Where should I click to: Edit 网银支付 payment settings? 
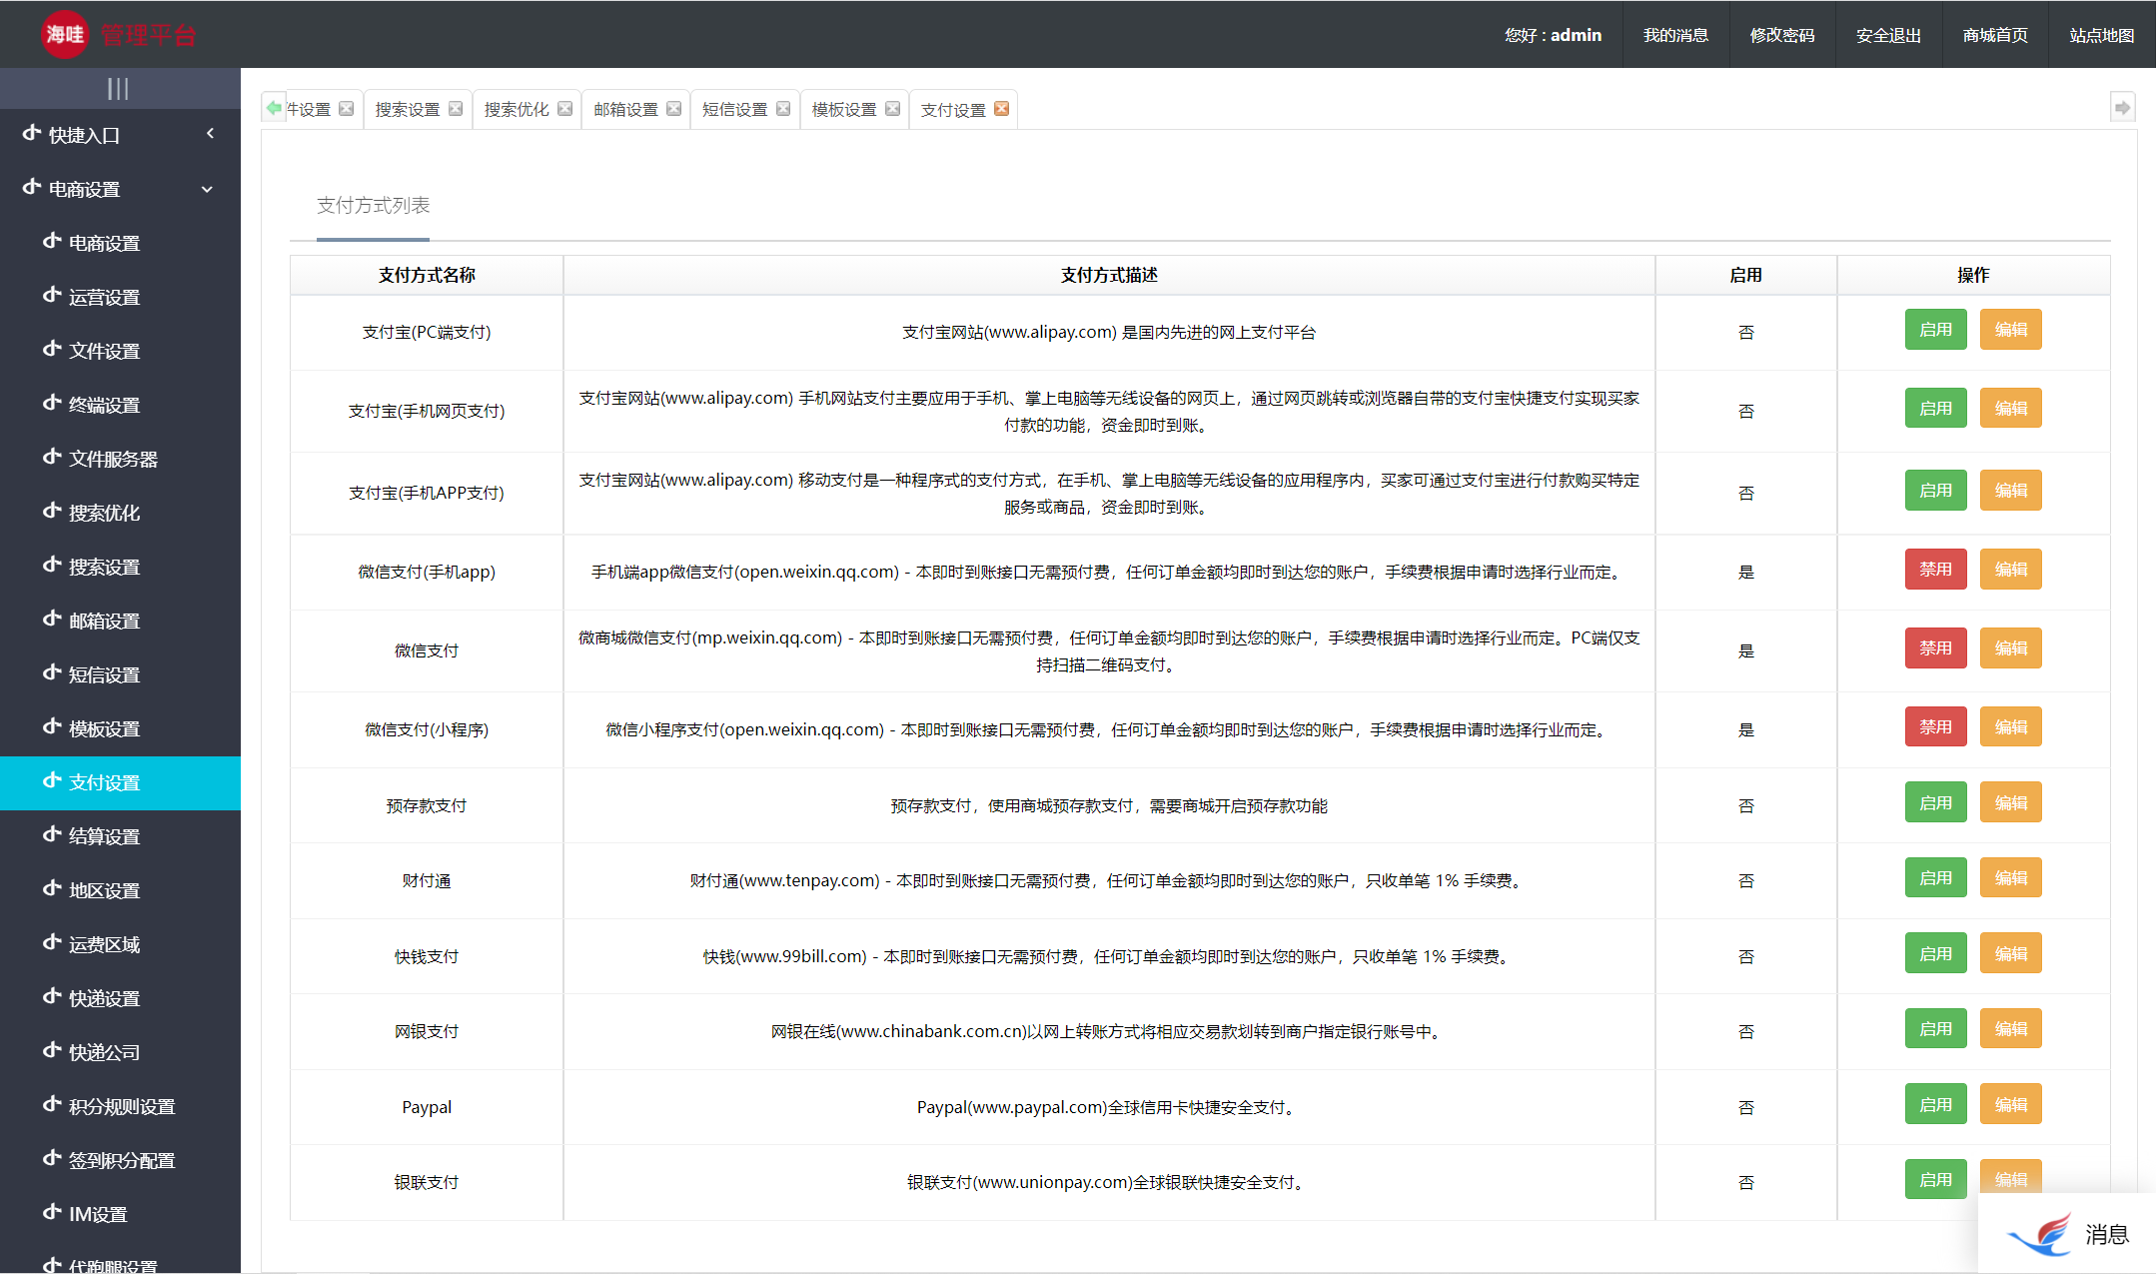2010,1029
